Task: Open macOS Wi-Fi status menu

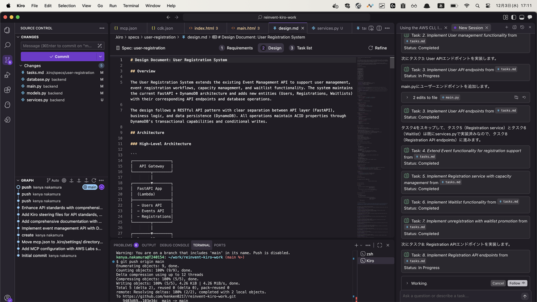Action: pos(467,6)
